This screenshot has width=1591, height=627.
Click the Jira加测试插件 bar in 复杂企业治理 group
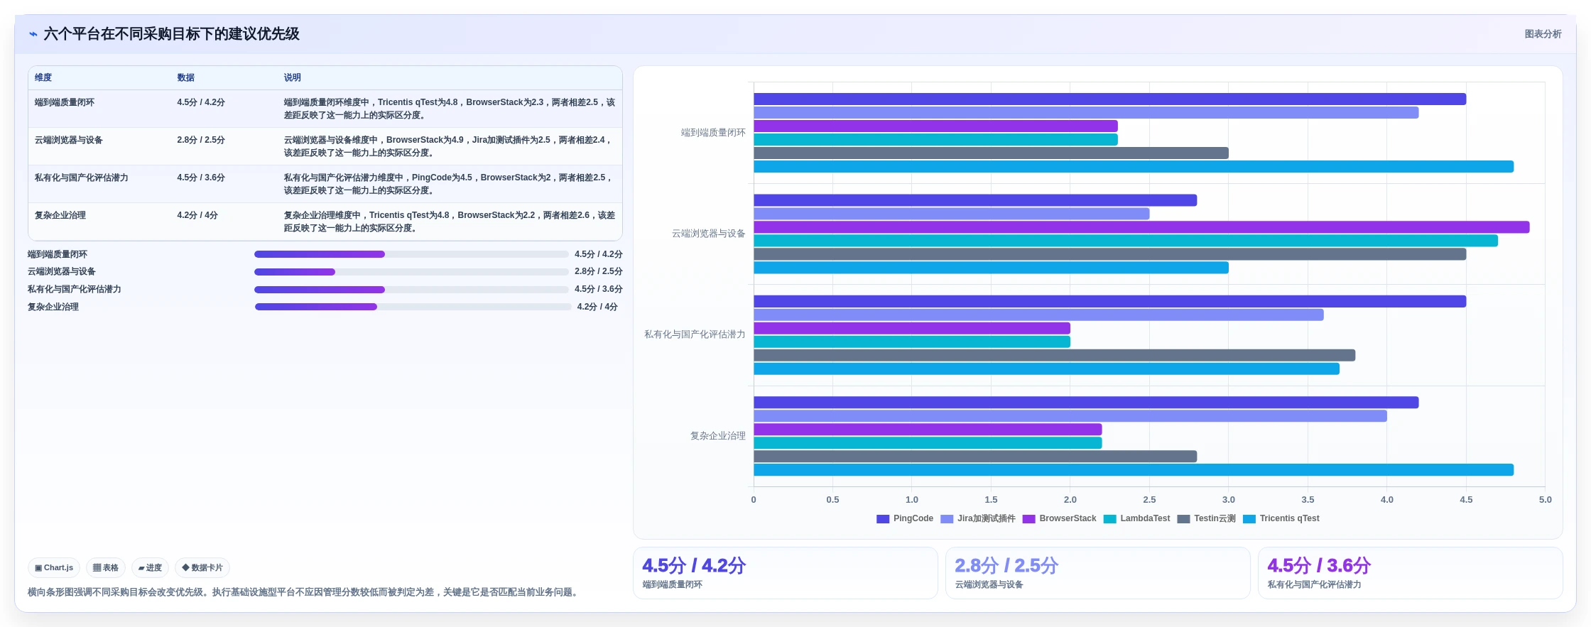[1070, 416]
